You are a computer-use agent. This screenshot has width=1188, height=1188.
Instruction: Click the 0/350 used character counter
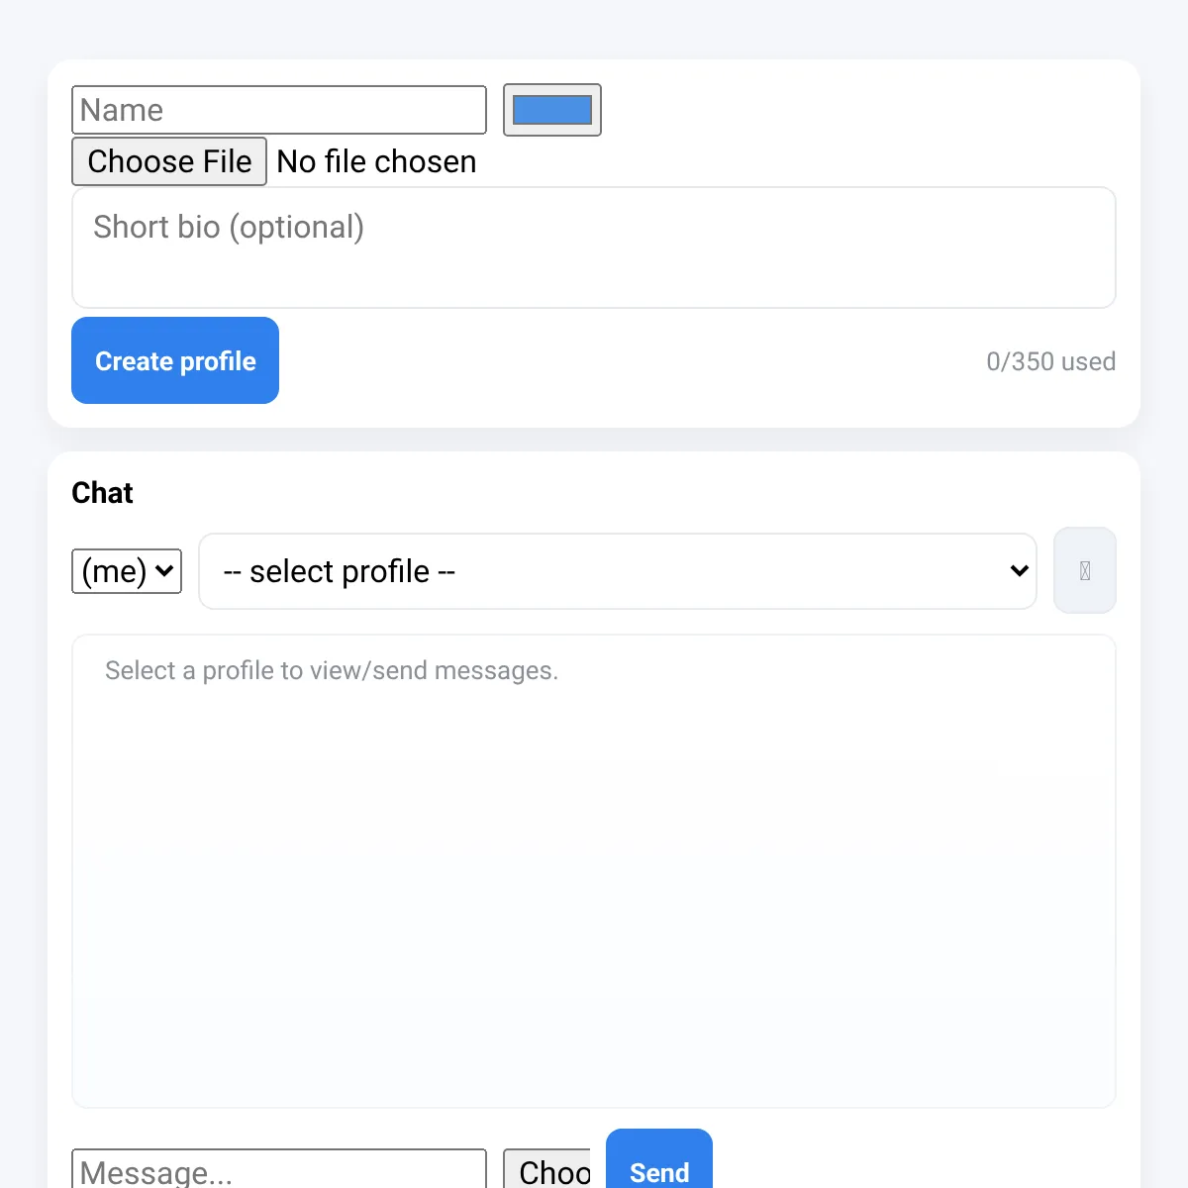coord(1050,361)
